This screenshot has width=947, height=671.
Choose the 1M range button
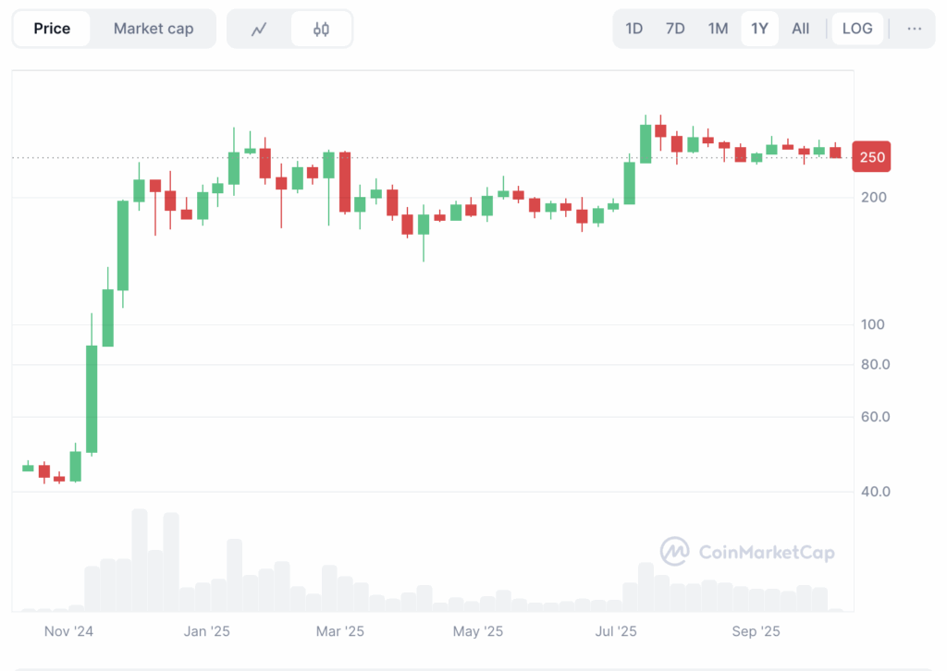(x=719, y=29)
